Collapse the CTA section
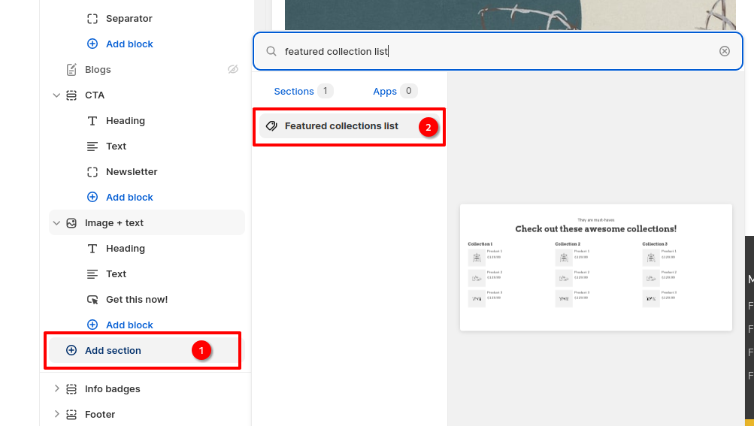The image size is (754, 426). [56, 95]
